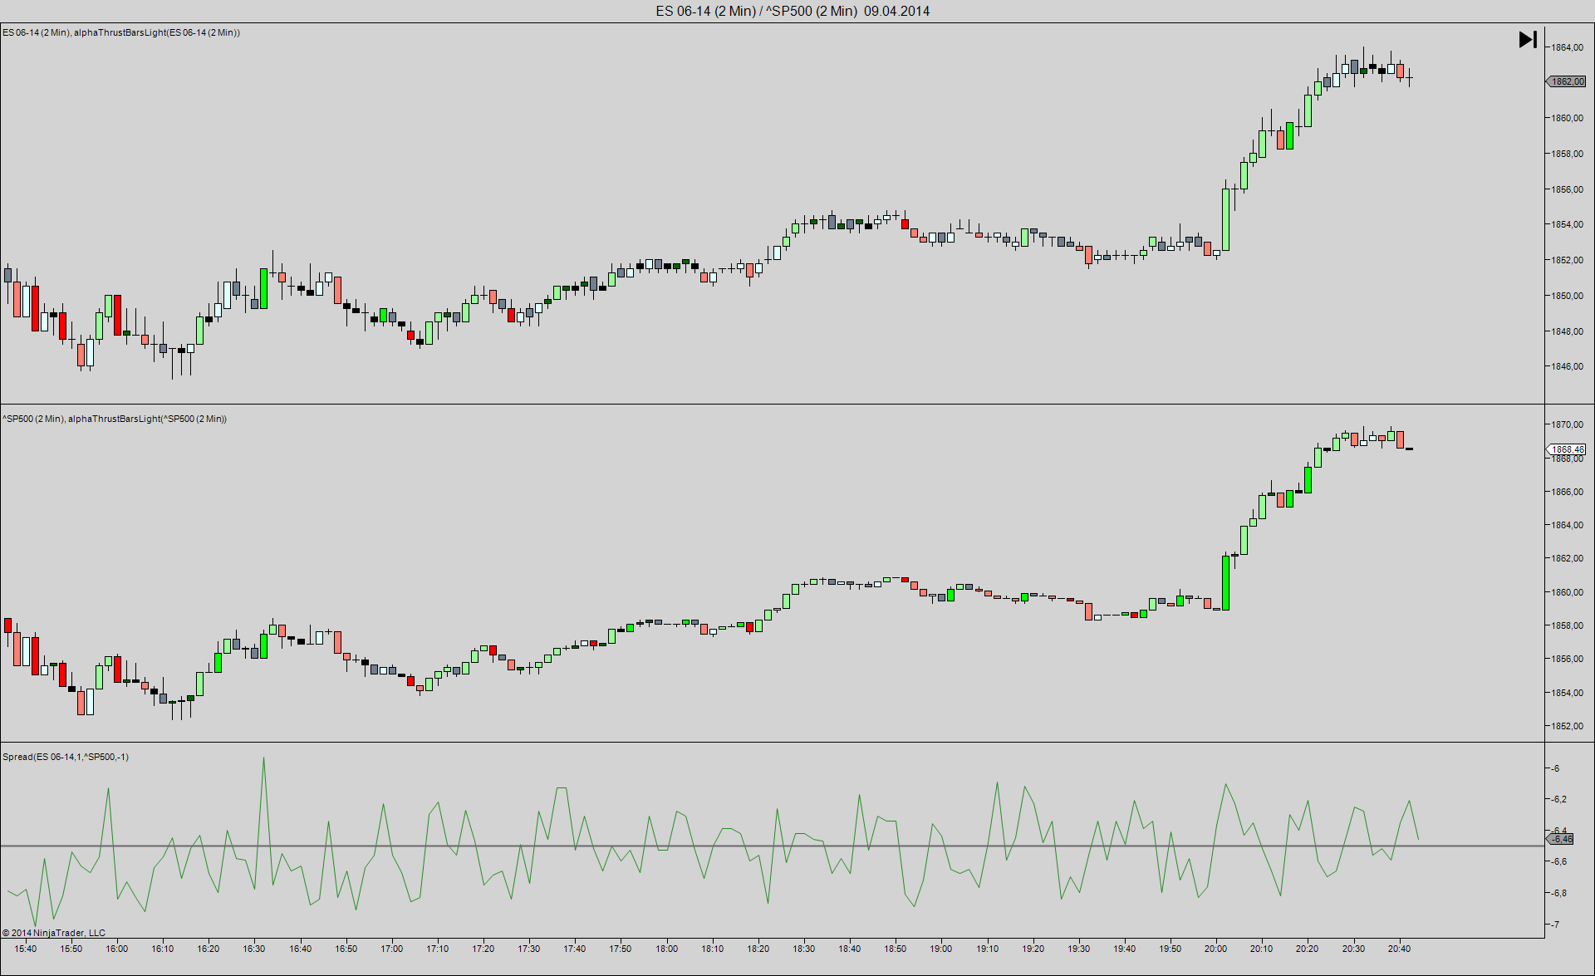Viewport: 1595px width, 976px height.
Task: Click the 17:40 time axis label
Action: (x=575, y=949)
